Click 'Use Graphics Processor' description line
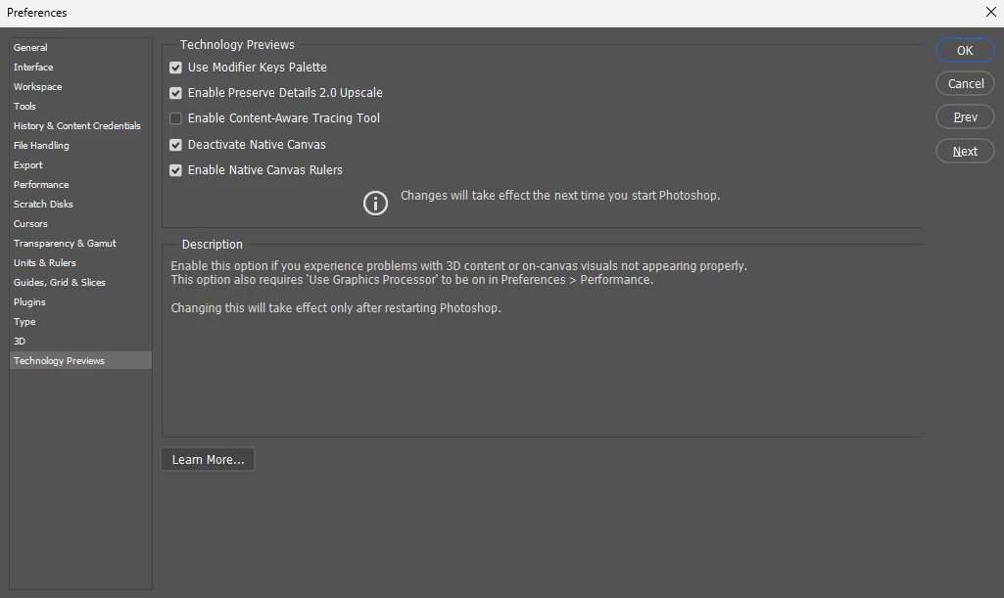Screen dimensions: 1004x598 (x=411, y=280)
